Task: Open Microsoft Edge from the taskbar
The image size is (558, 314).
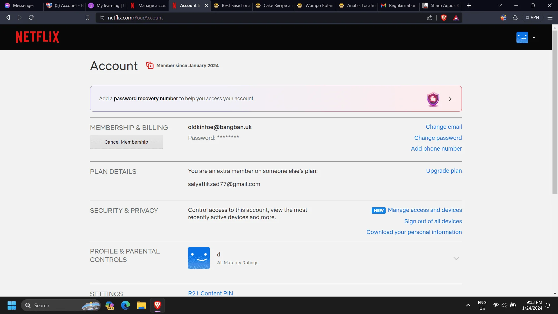Action: 126,306
